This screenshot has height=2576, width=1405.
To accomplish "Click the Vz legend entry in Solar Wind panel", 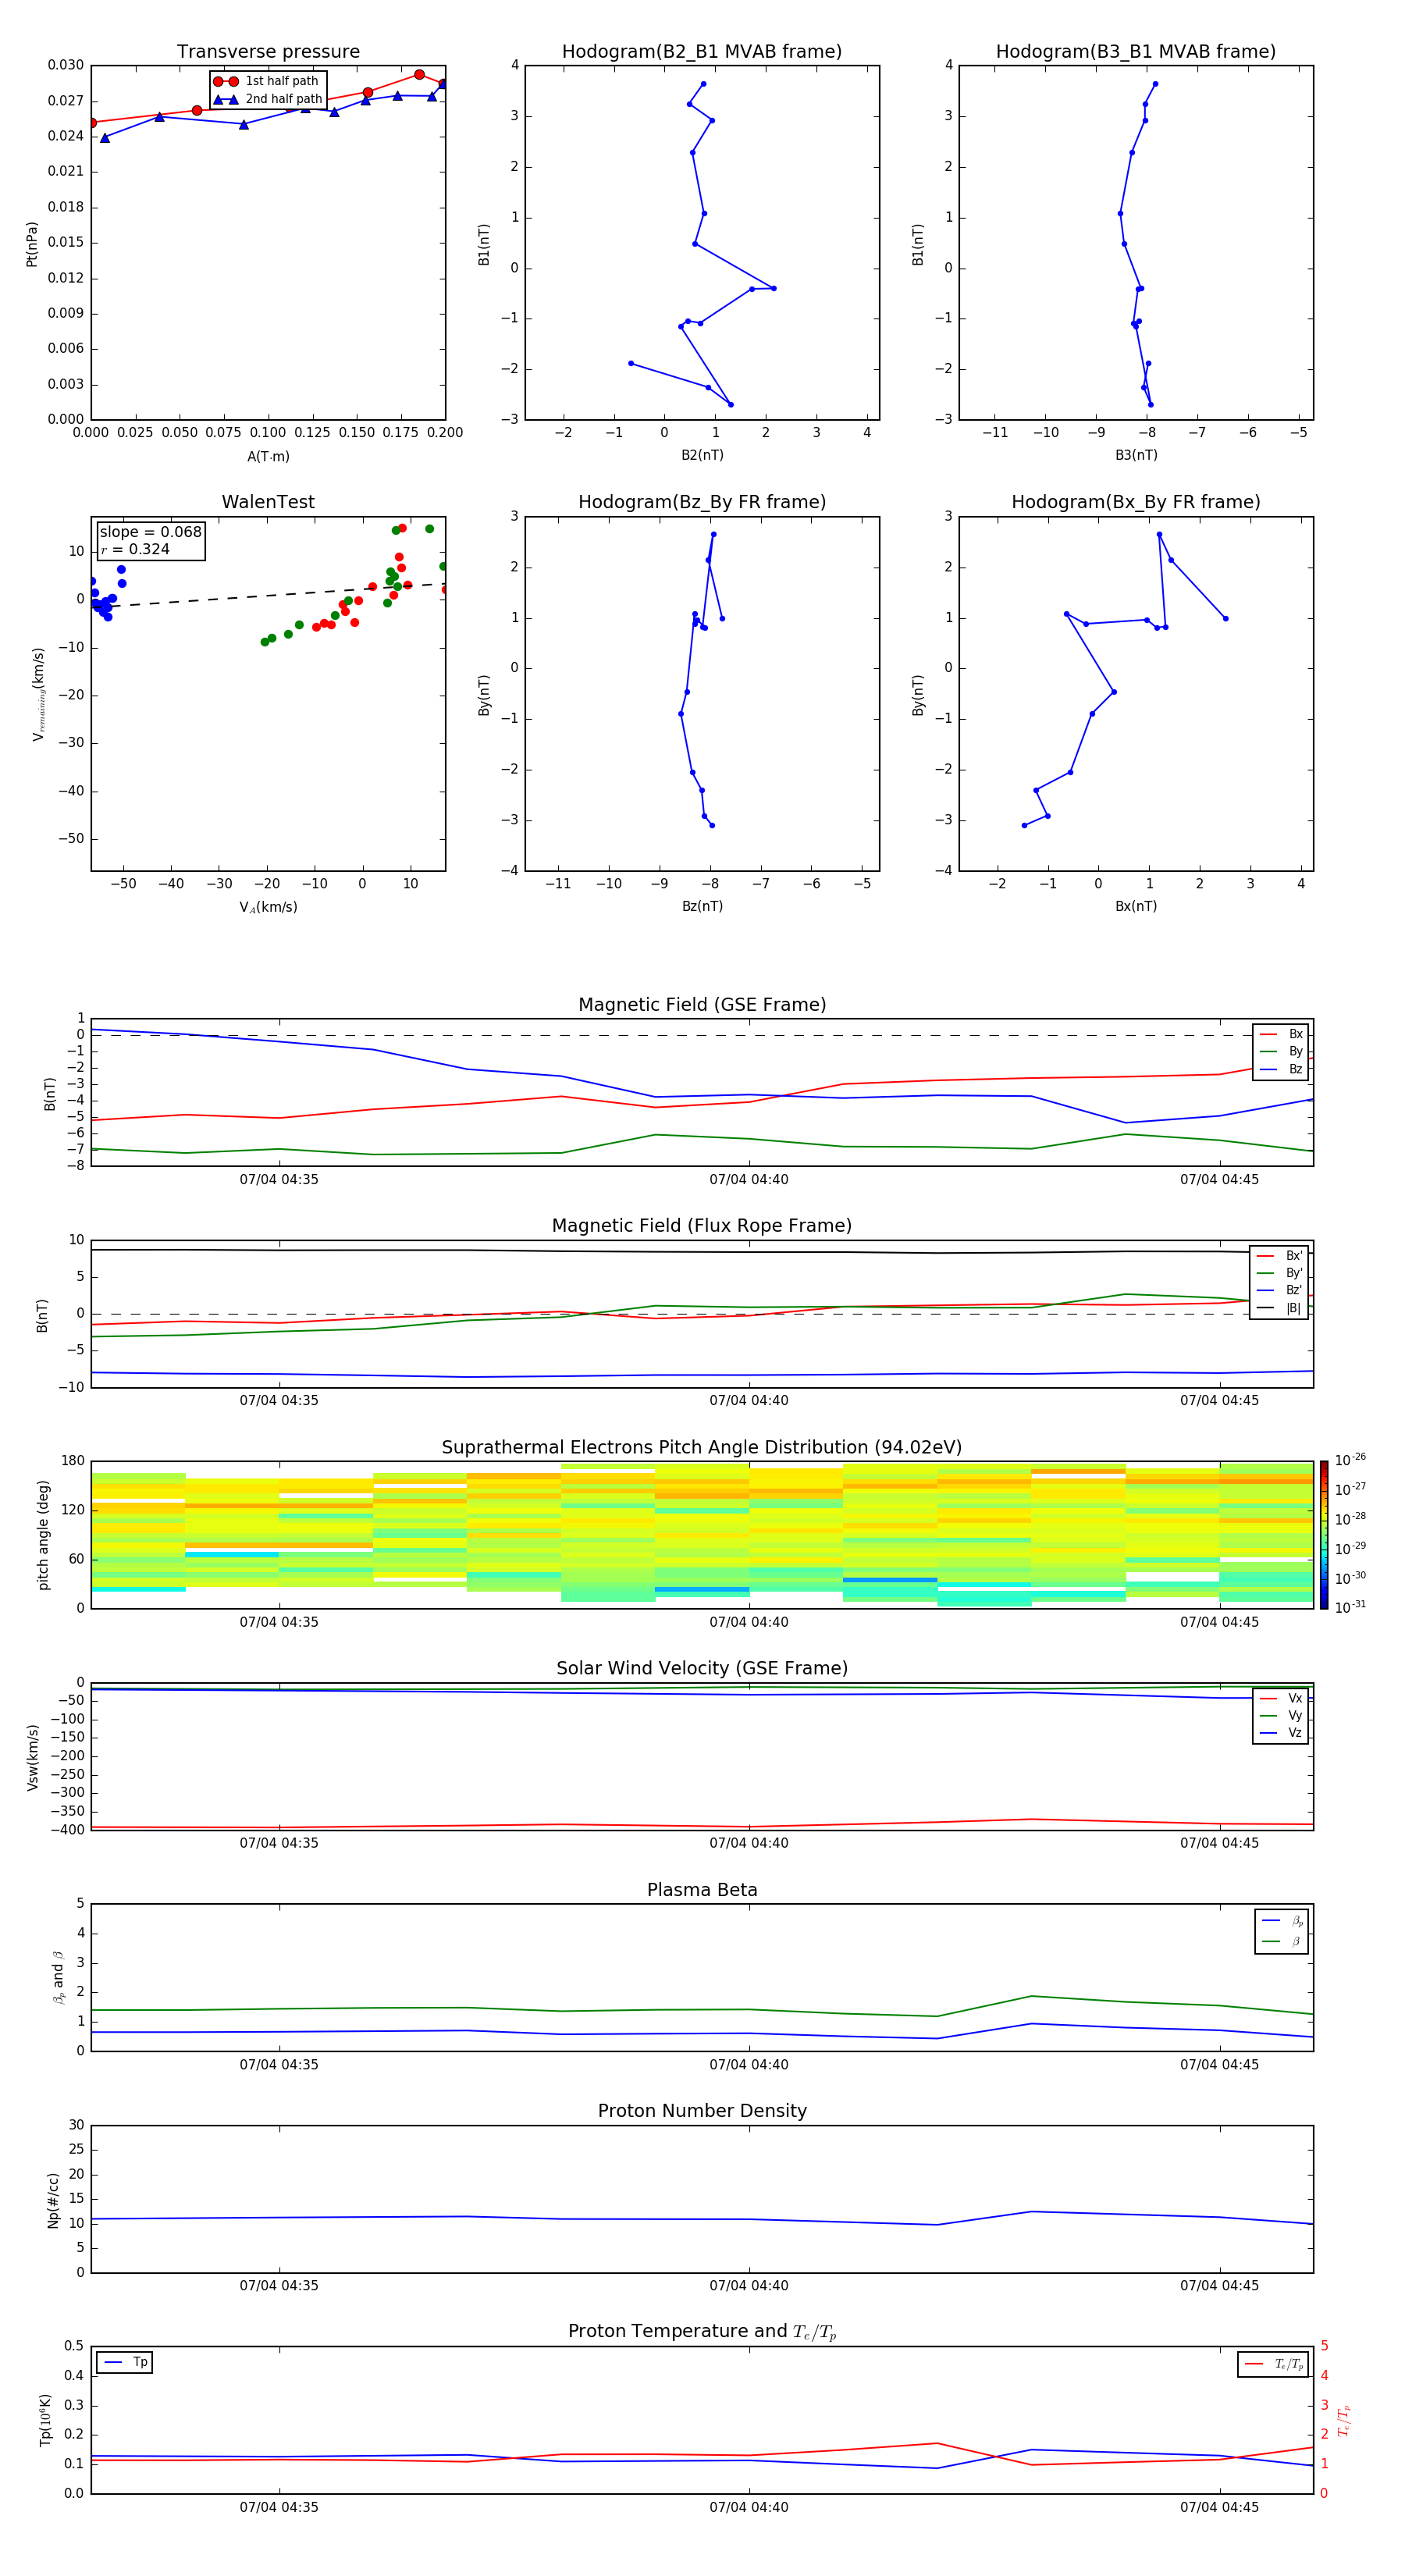I will click(x=1281, y=1733).
